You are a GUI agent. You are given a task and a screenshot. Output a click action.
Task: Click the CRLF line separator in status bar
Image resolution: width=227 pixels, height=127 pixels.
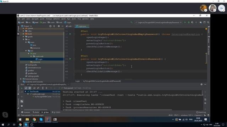177,115
